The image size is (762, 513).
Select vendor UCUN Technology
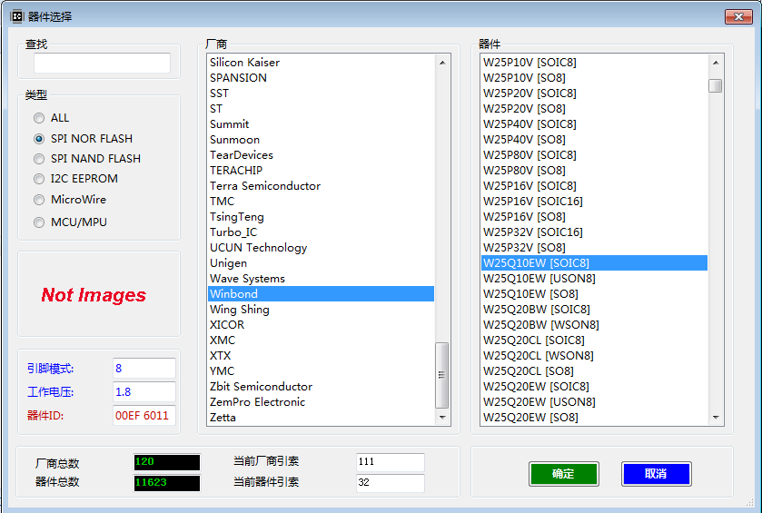click(321, 248)
